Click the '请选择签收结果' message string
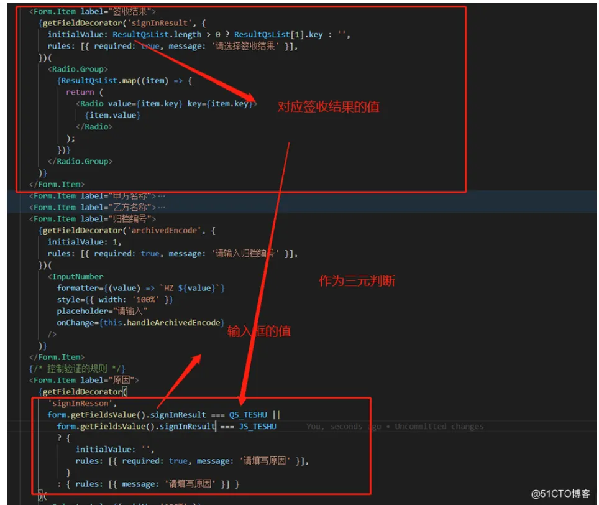This screenshot has width=599, height=505. tap(245, 46)
